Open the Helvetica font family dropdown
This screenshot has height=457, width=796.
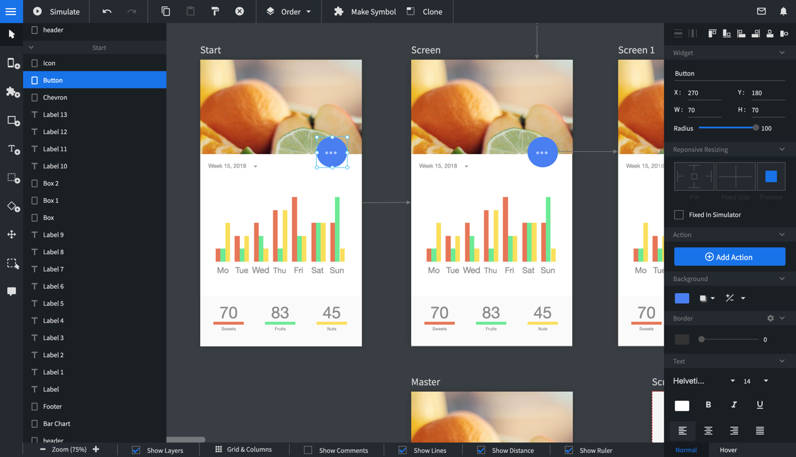704,381
